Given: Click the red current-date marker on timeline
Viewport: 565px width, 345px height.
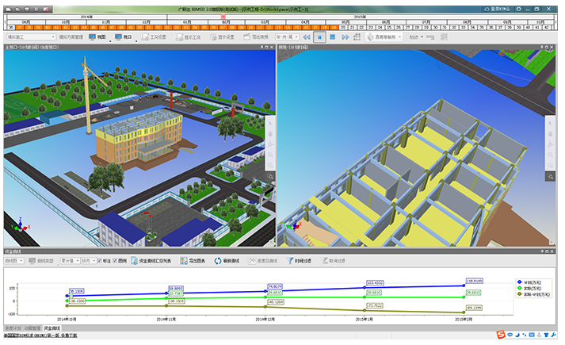Looking at the screenshot, I should 223,16.
